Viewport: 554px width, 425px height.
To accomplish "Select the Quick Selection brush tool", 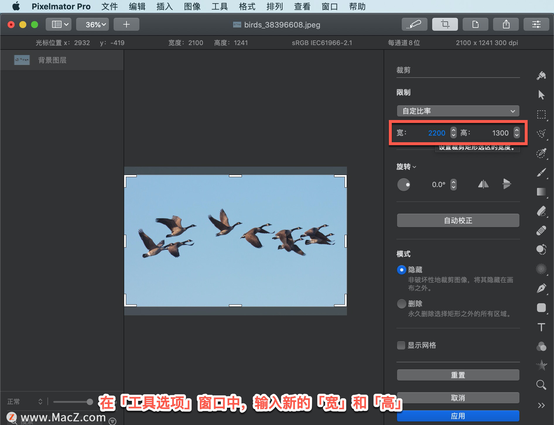I will tap(541, 153).
